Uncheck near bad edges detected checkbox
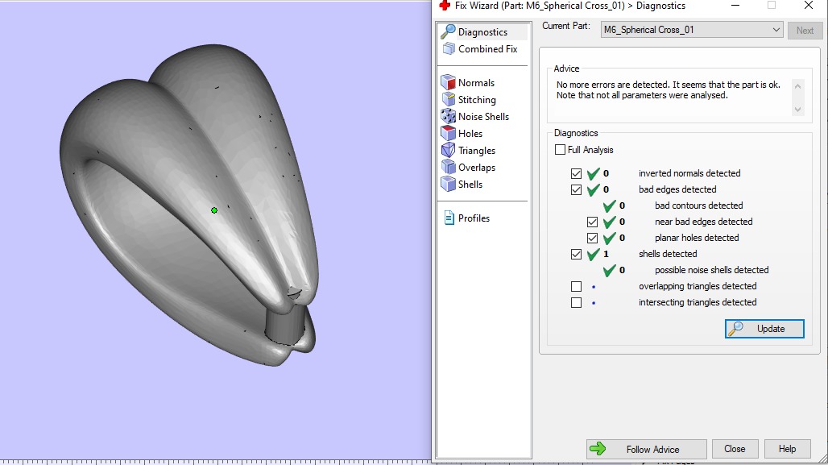This screenshot has height=465, width=828. pos(592,222)
